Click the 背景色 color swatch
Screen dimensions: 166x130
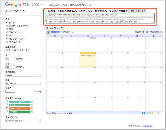point(10,91)
